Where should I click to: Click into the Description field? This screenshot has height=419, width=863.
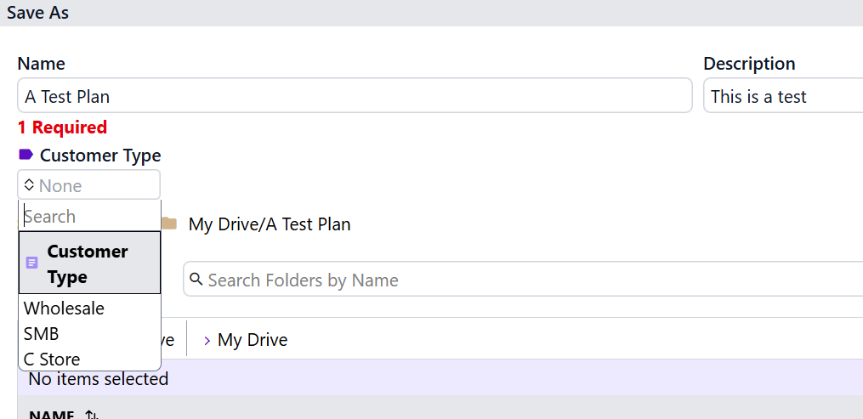782,96
